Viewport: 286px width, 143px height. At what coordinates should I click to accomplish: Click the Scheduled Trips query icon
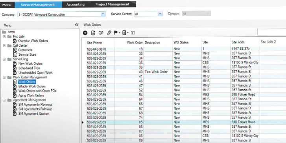(15, 68)
